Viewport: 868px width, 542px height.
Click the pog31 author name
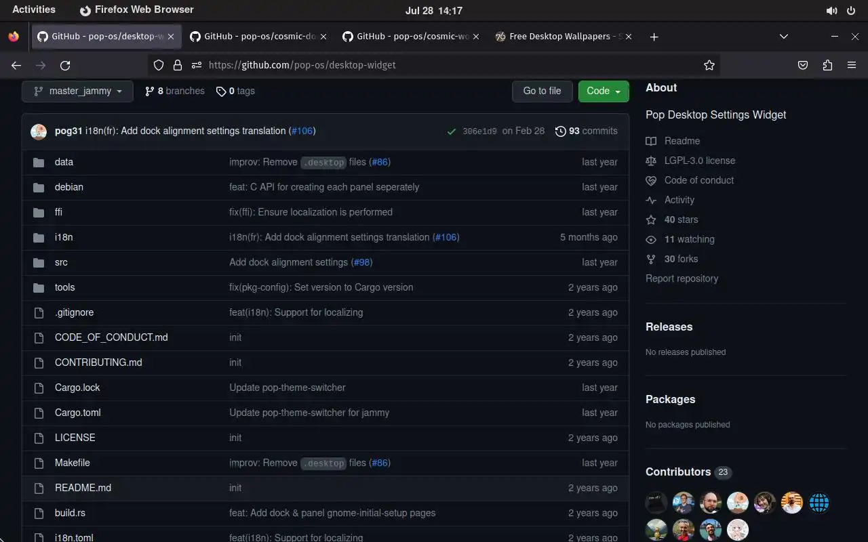68,131
